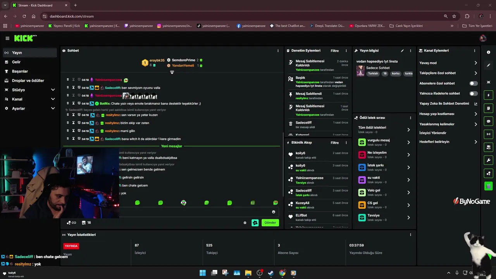
Task: Open the Hesap yaşı kısıtlaması submenu arrow
Action: tap(476, 114)
